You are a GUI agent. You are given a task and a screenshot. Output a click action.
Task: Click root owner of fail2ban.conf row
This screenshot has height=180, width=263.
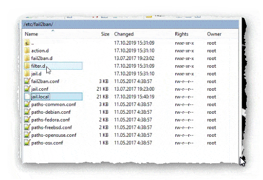211,82
